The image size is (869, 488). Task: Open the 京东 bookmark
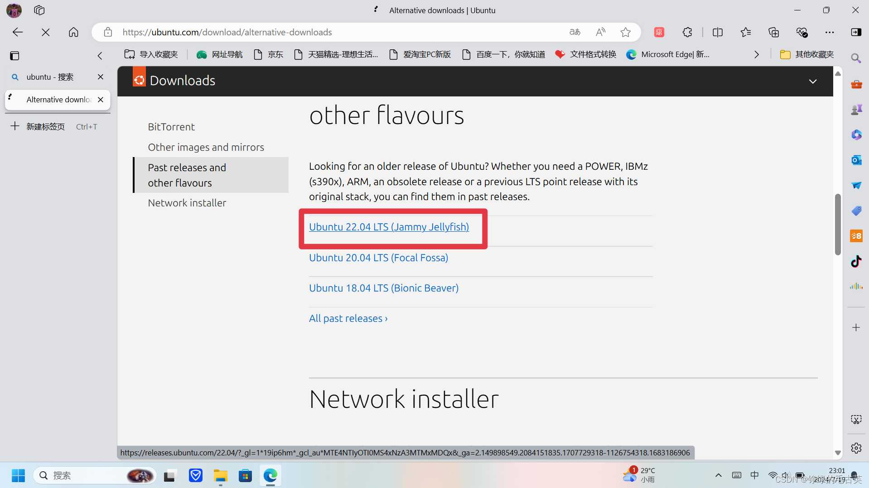[268, 54]
